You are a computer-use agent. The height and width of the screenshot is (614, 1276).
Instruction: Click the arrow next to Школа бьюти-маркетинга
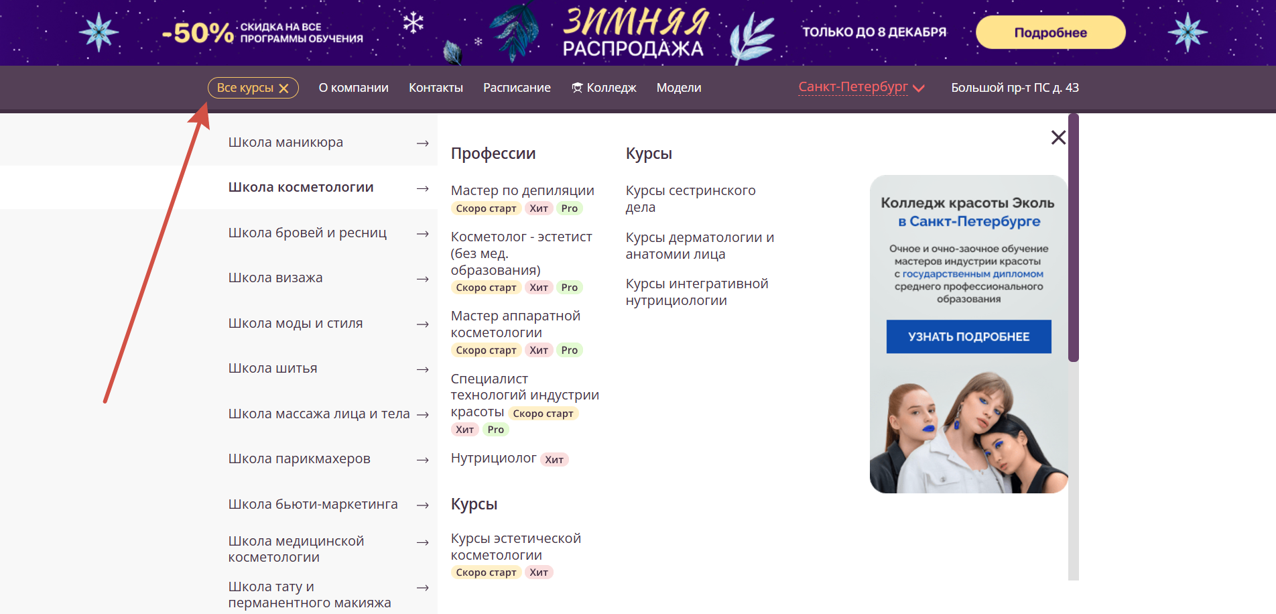[422, 505]
